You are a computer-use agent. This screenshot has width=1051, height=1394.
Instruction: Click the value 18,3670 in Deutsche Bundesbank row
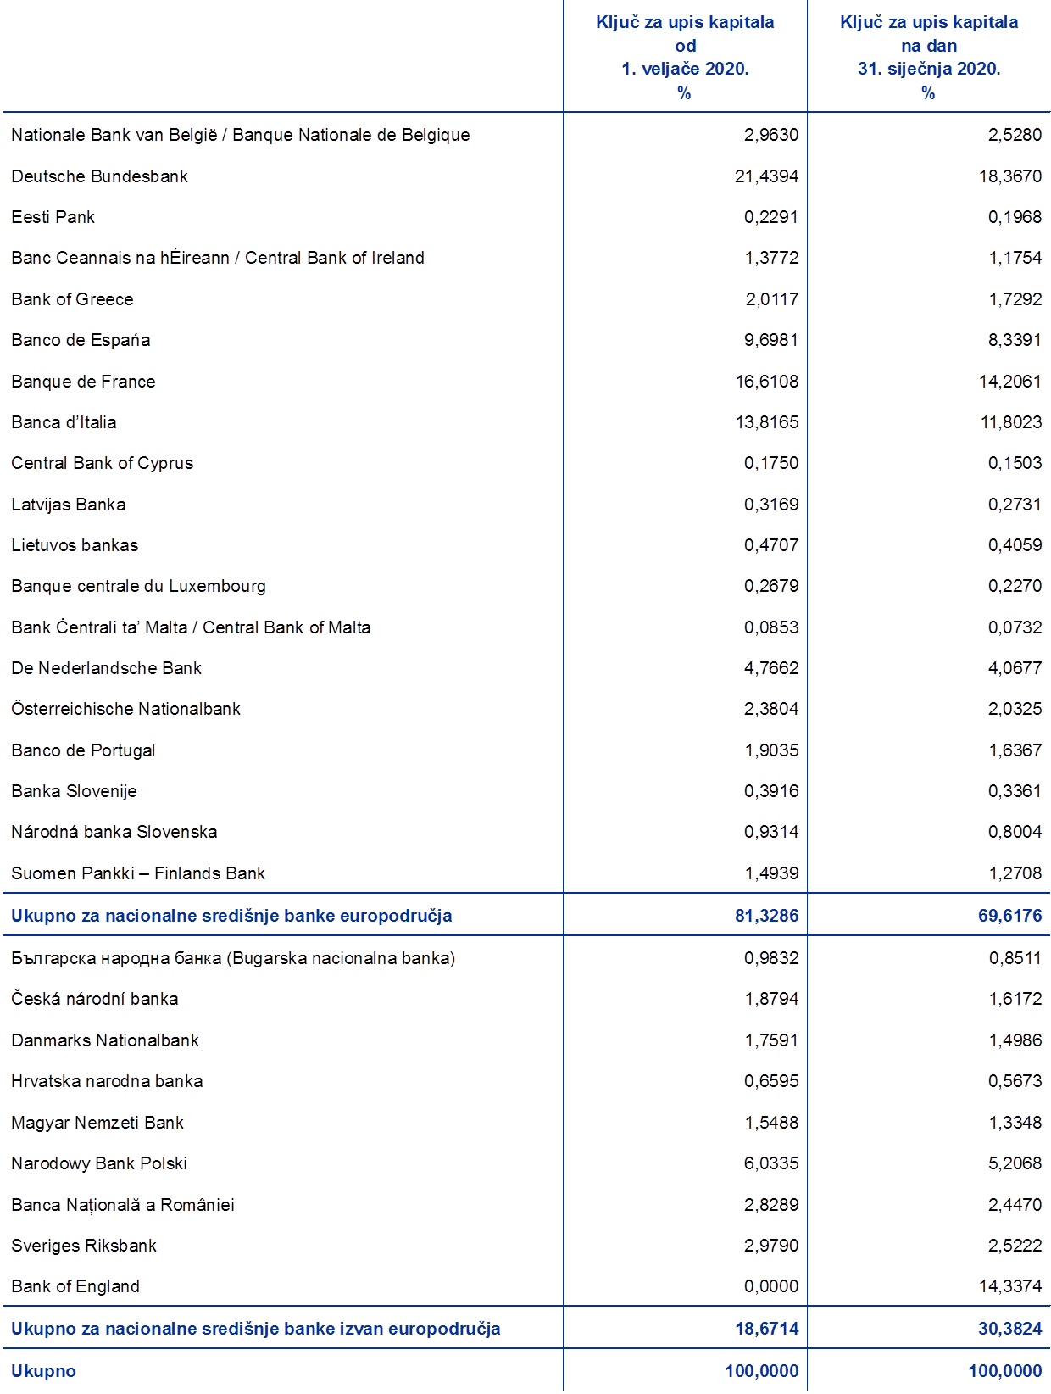tap(1010, 176)
